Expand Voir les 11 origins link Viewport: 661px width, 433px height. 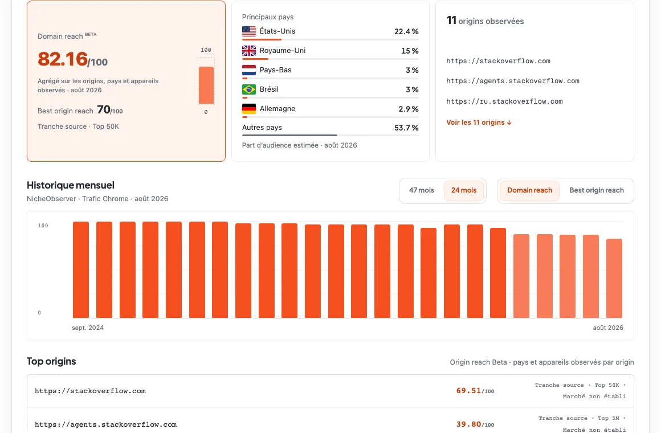(479, 122)
